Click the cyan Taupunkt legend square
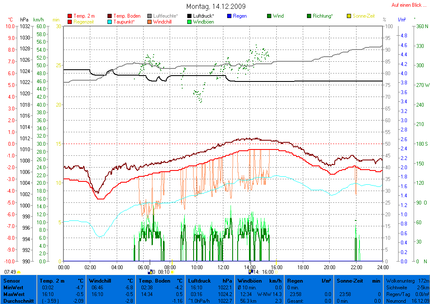Viewport: 430px width, 304px height. tap(110, 22)
